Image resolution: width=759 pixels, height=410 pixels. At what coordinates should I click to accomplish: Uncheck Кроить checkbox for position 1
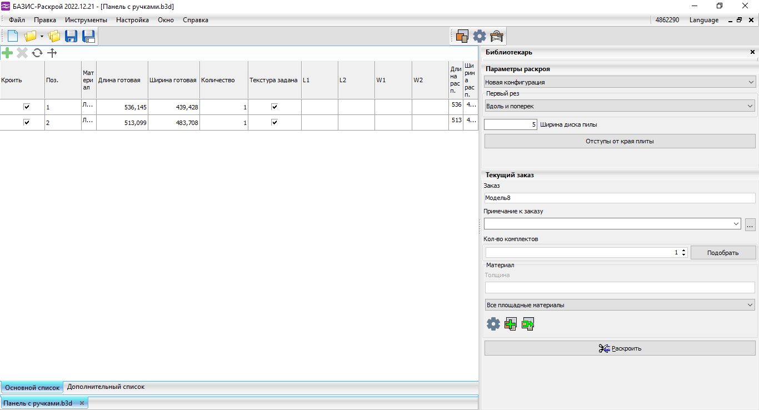pos(26,107)
